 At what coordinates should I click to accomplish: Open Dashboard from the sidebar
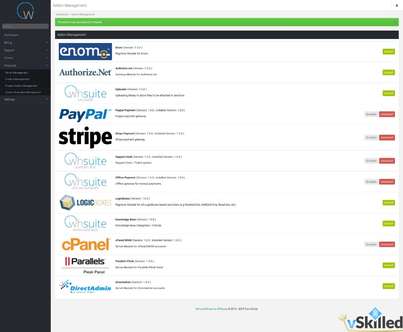click(25, 35)
